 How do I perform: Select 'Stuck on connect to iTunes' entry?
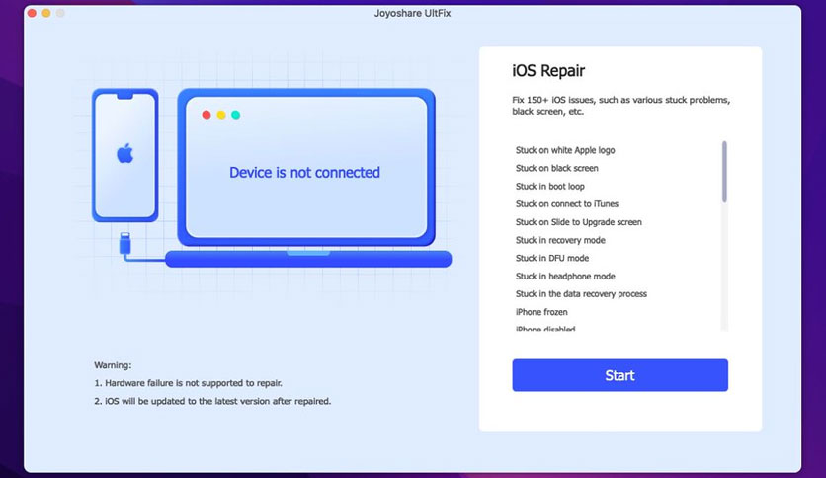(567, 203)
